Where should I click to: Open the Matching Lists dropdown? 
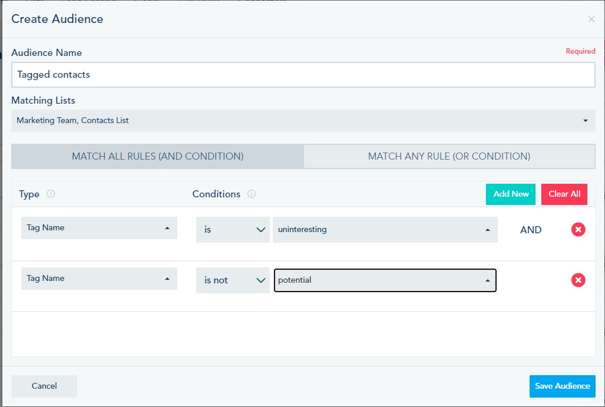pos(303,121)
